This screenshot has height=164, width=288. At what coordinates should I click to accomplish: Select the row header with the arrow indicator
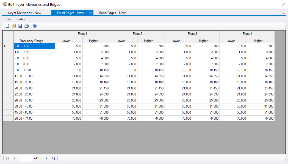[x=8, y=46]
